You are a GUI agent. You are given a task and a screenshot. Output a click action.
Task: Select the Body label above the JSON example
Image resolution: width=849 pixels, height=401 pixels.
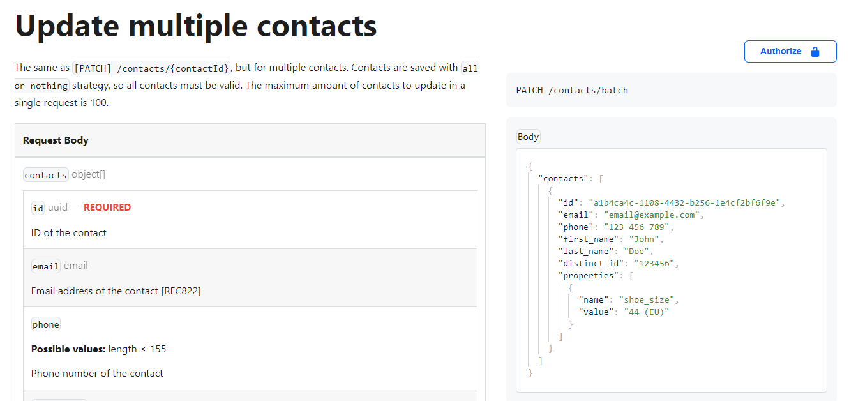tap(528, 137)
